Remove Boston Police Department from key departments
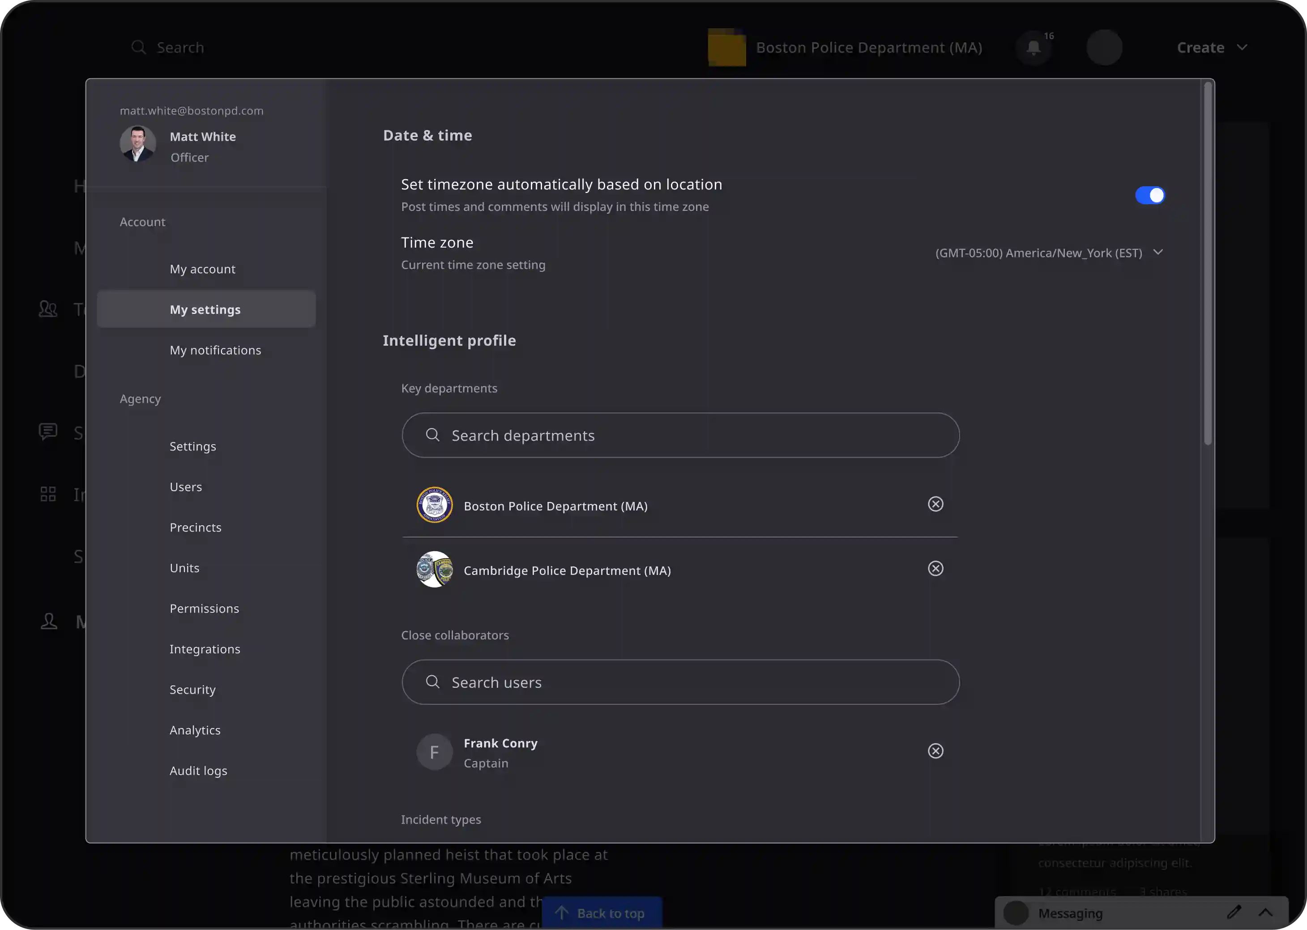This screenshot has height=930, width=1307. coord(935,504)
